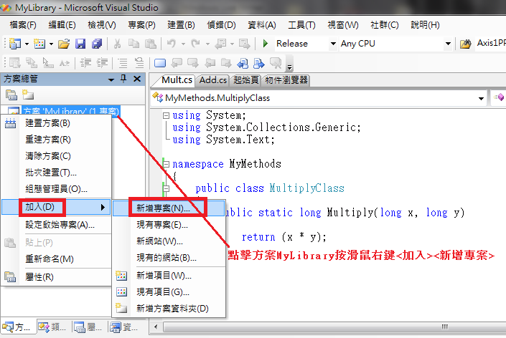Screen dimensions: 506x338
Task: Click the Save floppy disk icon
Action: coord(80,44)
